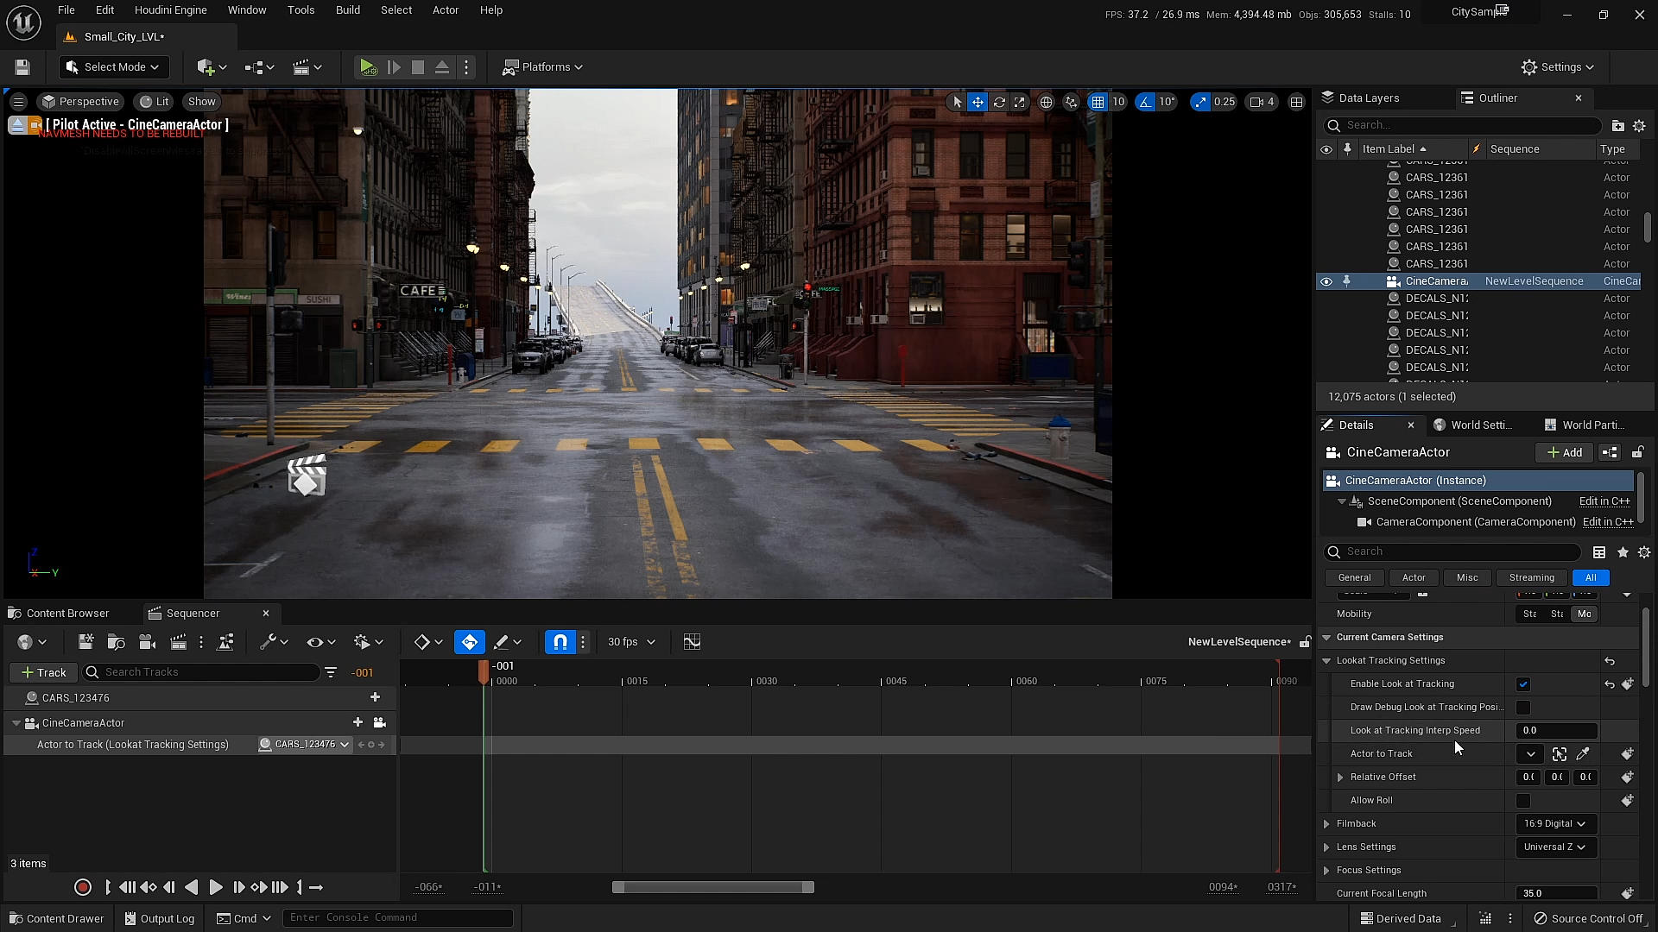
Task: Click the eyedropper next to Actor to Track
Action: (1583, 754)
